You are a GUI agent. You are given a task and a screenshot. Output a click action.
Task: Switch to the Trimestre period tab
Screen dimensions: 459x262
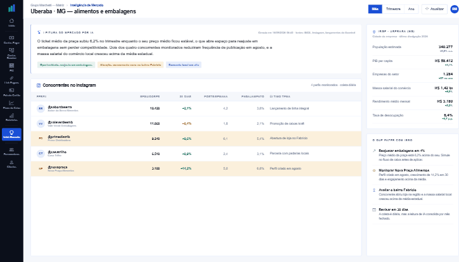coord(393,9)
